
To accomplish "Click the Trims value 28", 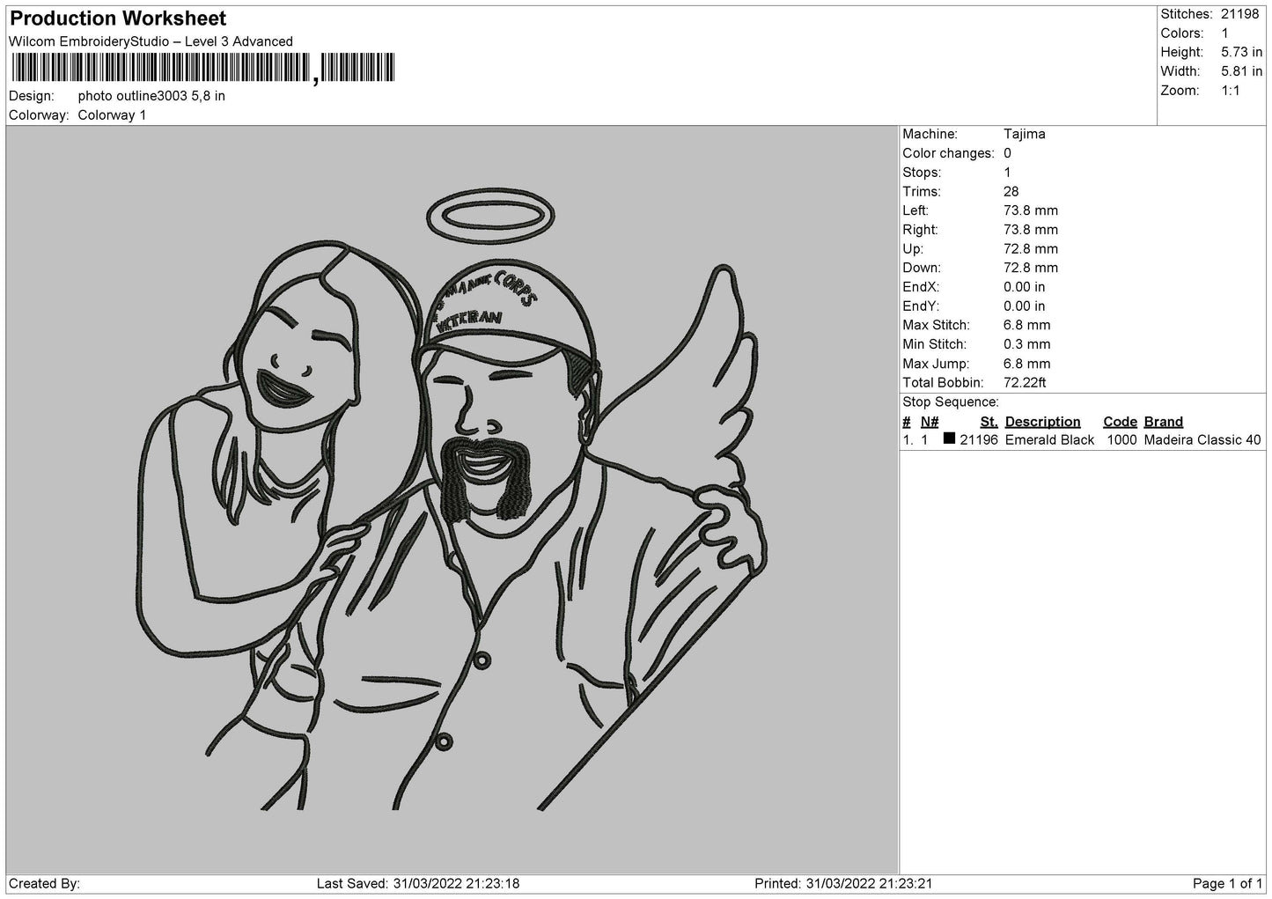I will (x=1011, y=191).
